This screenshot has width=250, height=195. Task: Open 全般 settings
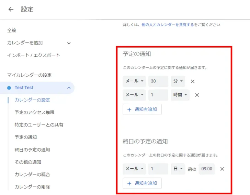(x=12, y=30)
